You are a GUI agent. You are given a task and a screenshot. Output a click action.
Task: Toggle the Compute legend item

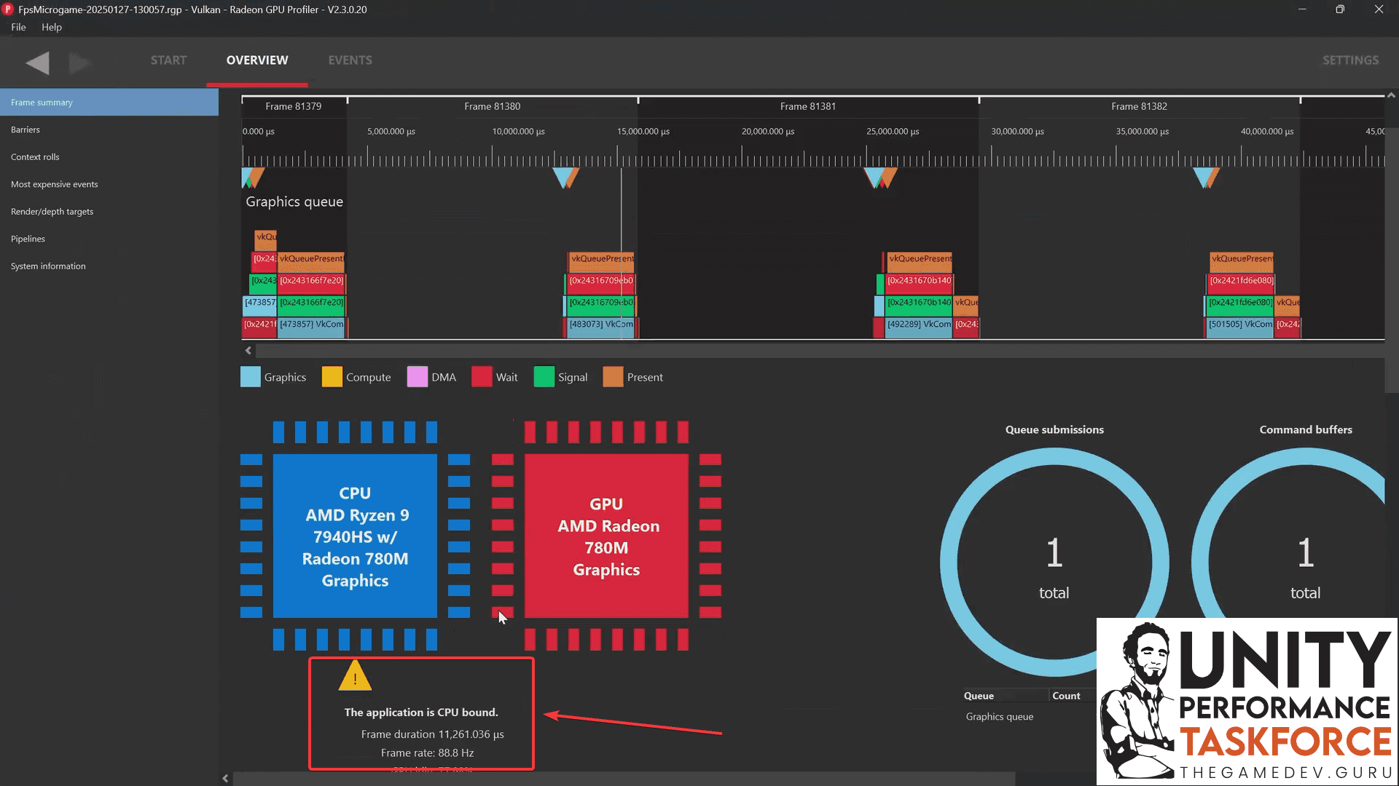tap(333, 377)
